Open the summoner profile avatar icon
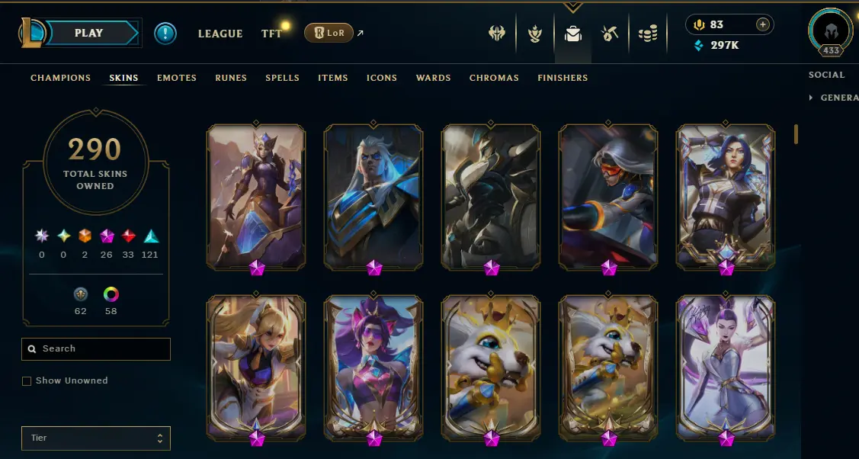 pyautogui.click(x=831, y=30)
